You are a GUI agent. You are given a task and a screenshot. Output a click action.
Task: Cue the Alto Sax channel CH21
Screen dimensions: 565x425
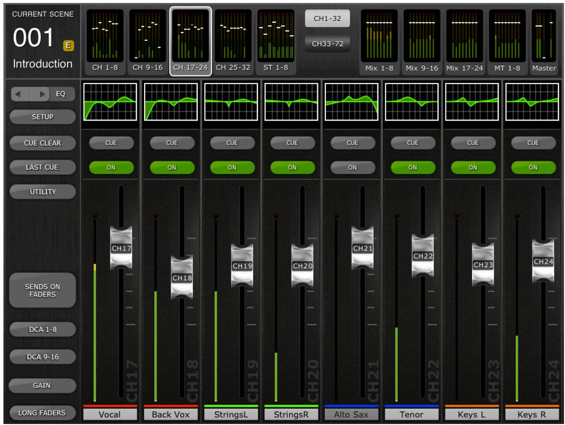point(352,143)
